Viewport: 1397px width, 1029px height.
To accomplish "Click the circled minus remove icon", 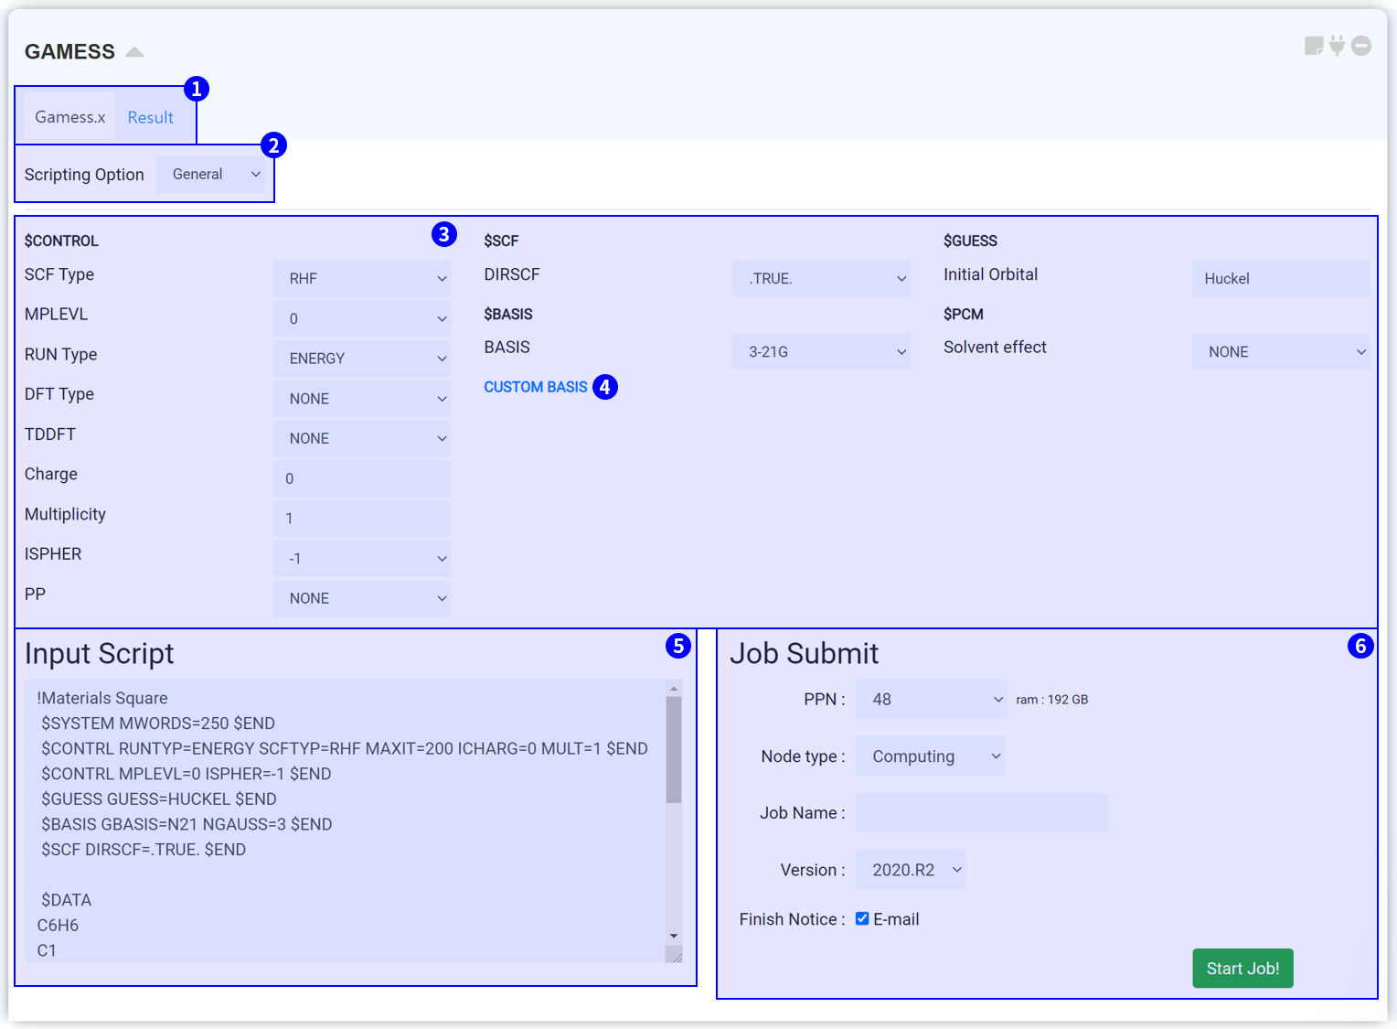I will (1361, 46).
